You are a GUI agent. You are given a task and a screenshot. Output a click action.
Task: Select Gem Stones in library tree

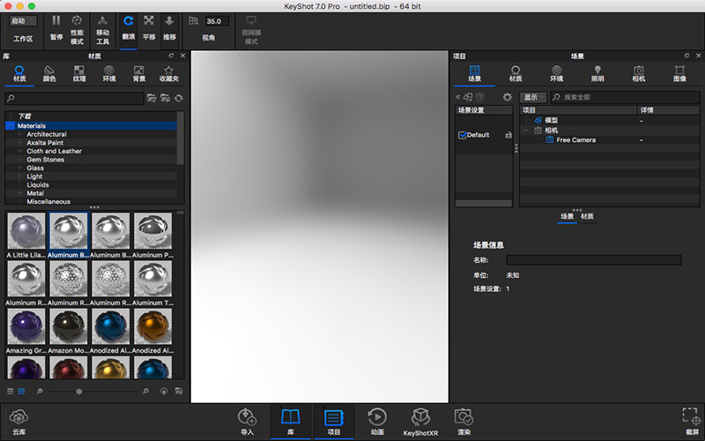(x=45, y=160)
